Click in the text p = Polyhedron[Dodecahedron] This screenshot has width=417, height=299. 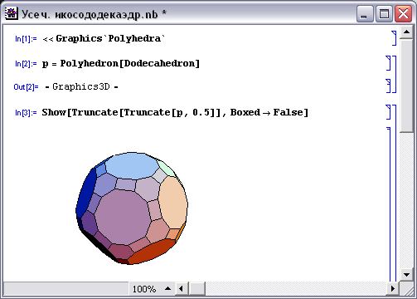pos(121,64)
